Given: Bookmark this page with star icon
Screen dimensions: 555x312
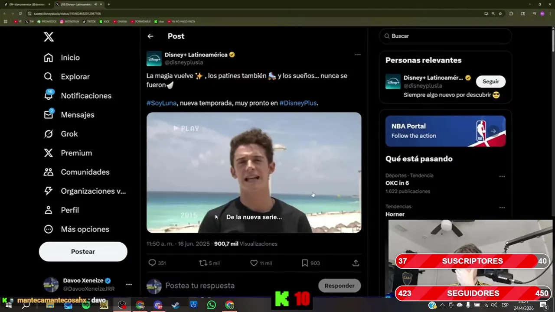Looking at the screenshot, I should click(x=500, y=13).
